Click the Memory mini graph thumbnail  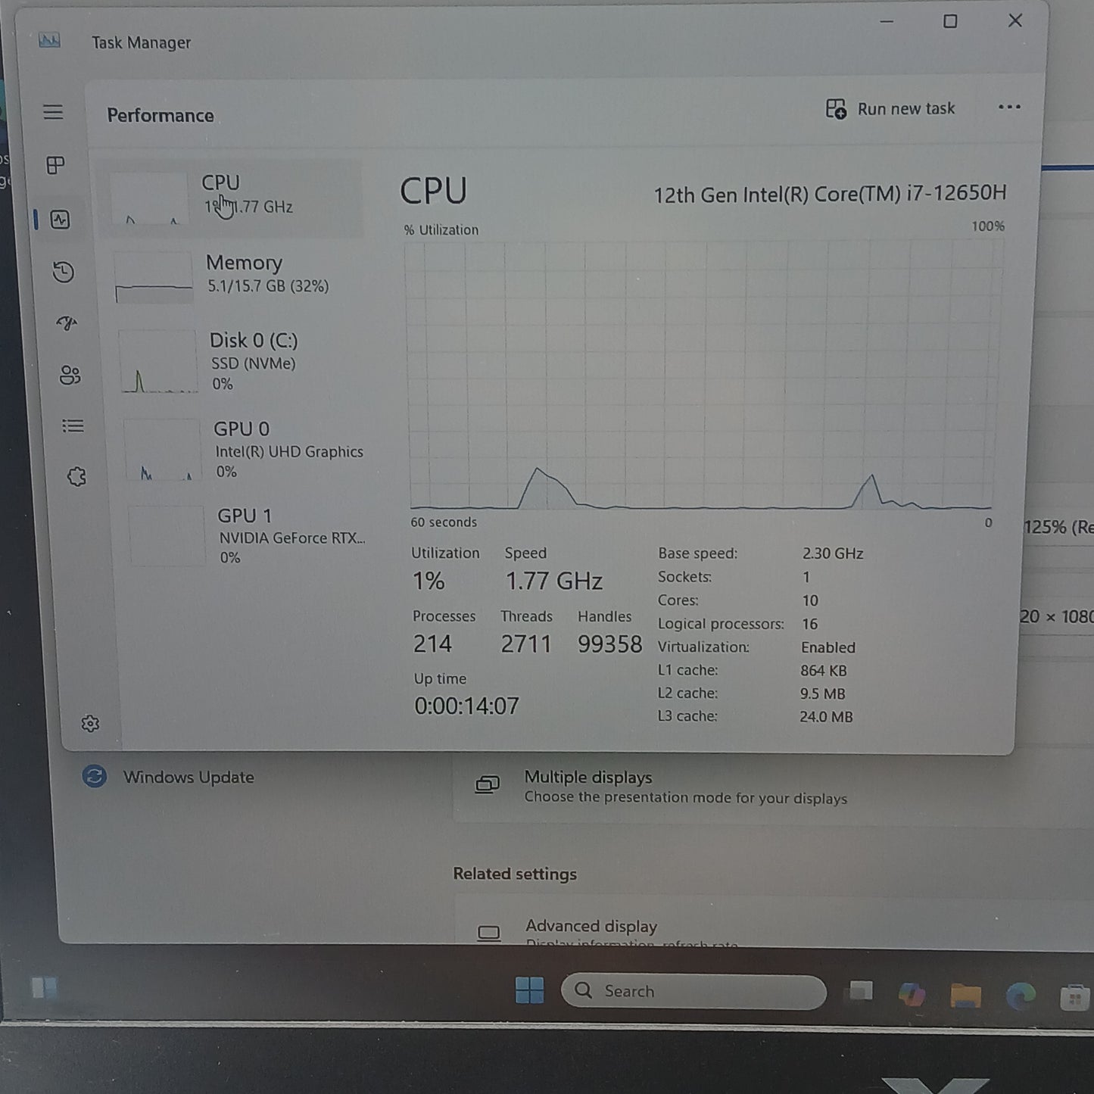tap(154, 277)
